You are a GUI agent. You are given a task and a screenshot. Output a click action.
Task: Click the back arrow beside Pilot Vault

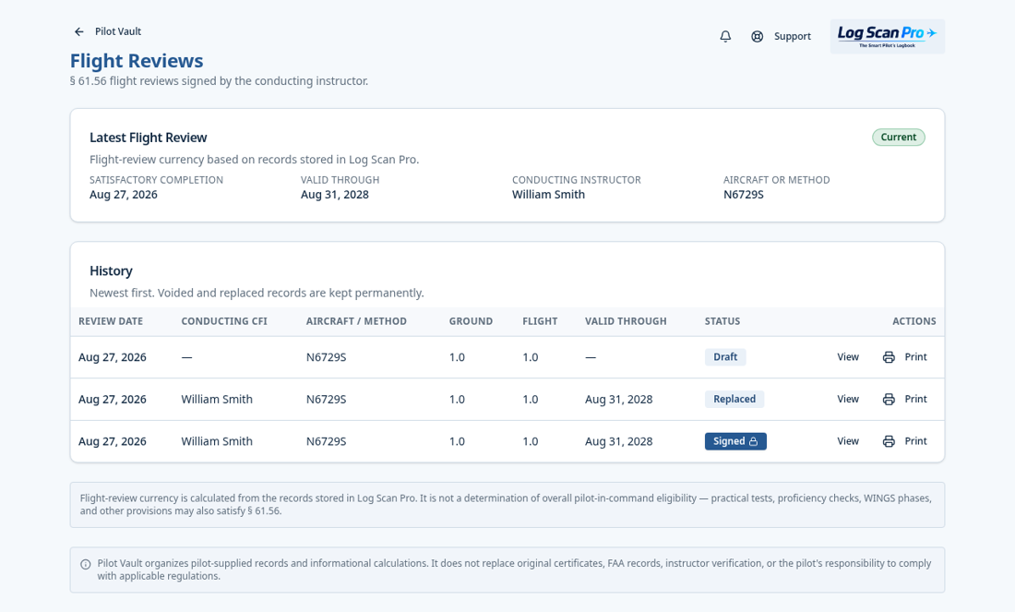click(x=79, y=31)
